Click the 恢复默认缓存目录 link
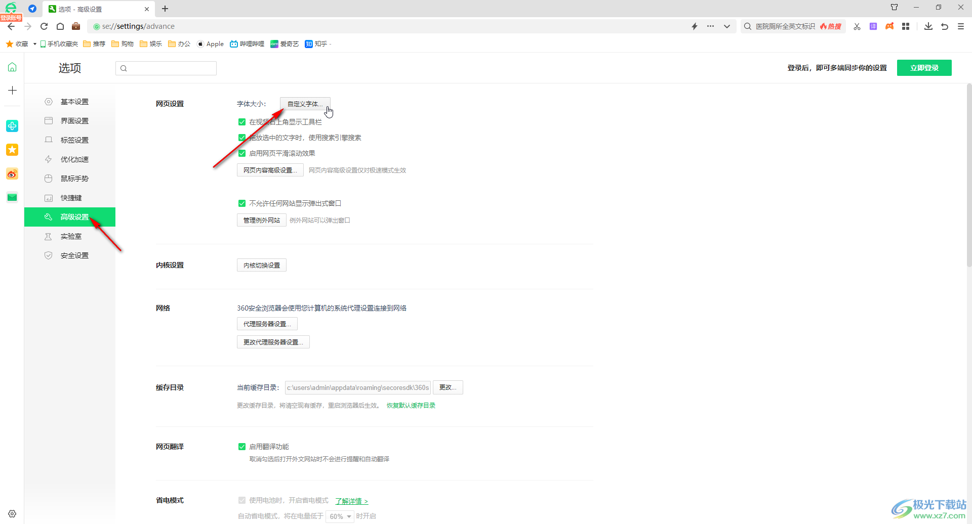972x524 pixels. tap(411, 405)
